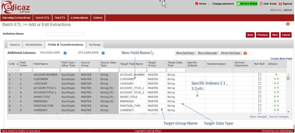Click the Create New Field link
The width and height of the screenshot is (295, 133).
point(281,59)
